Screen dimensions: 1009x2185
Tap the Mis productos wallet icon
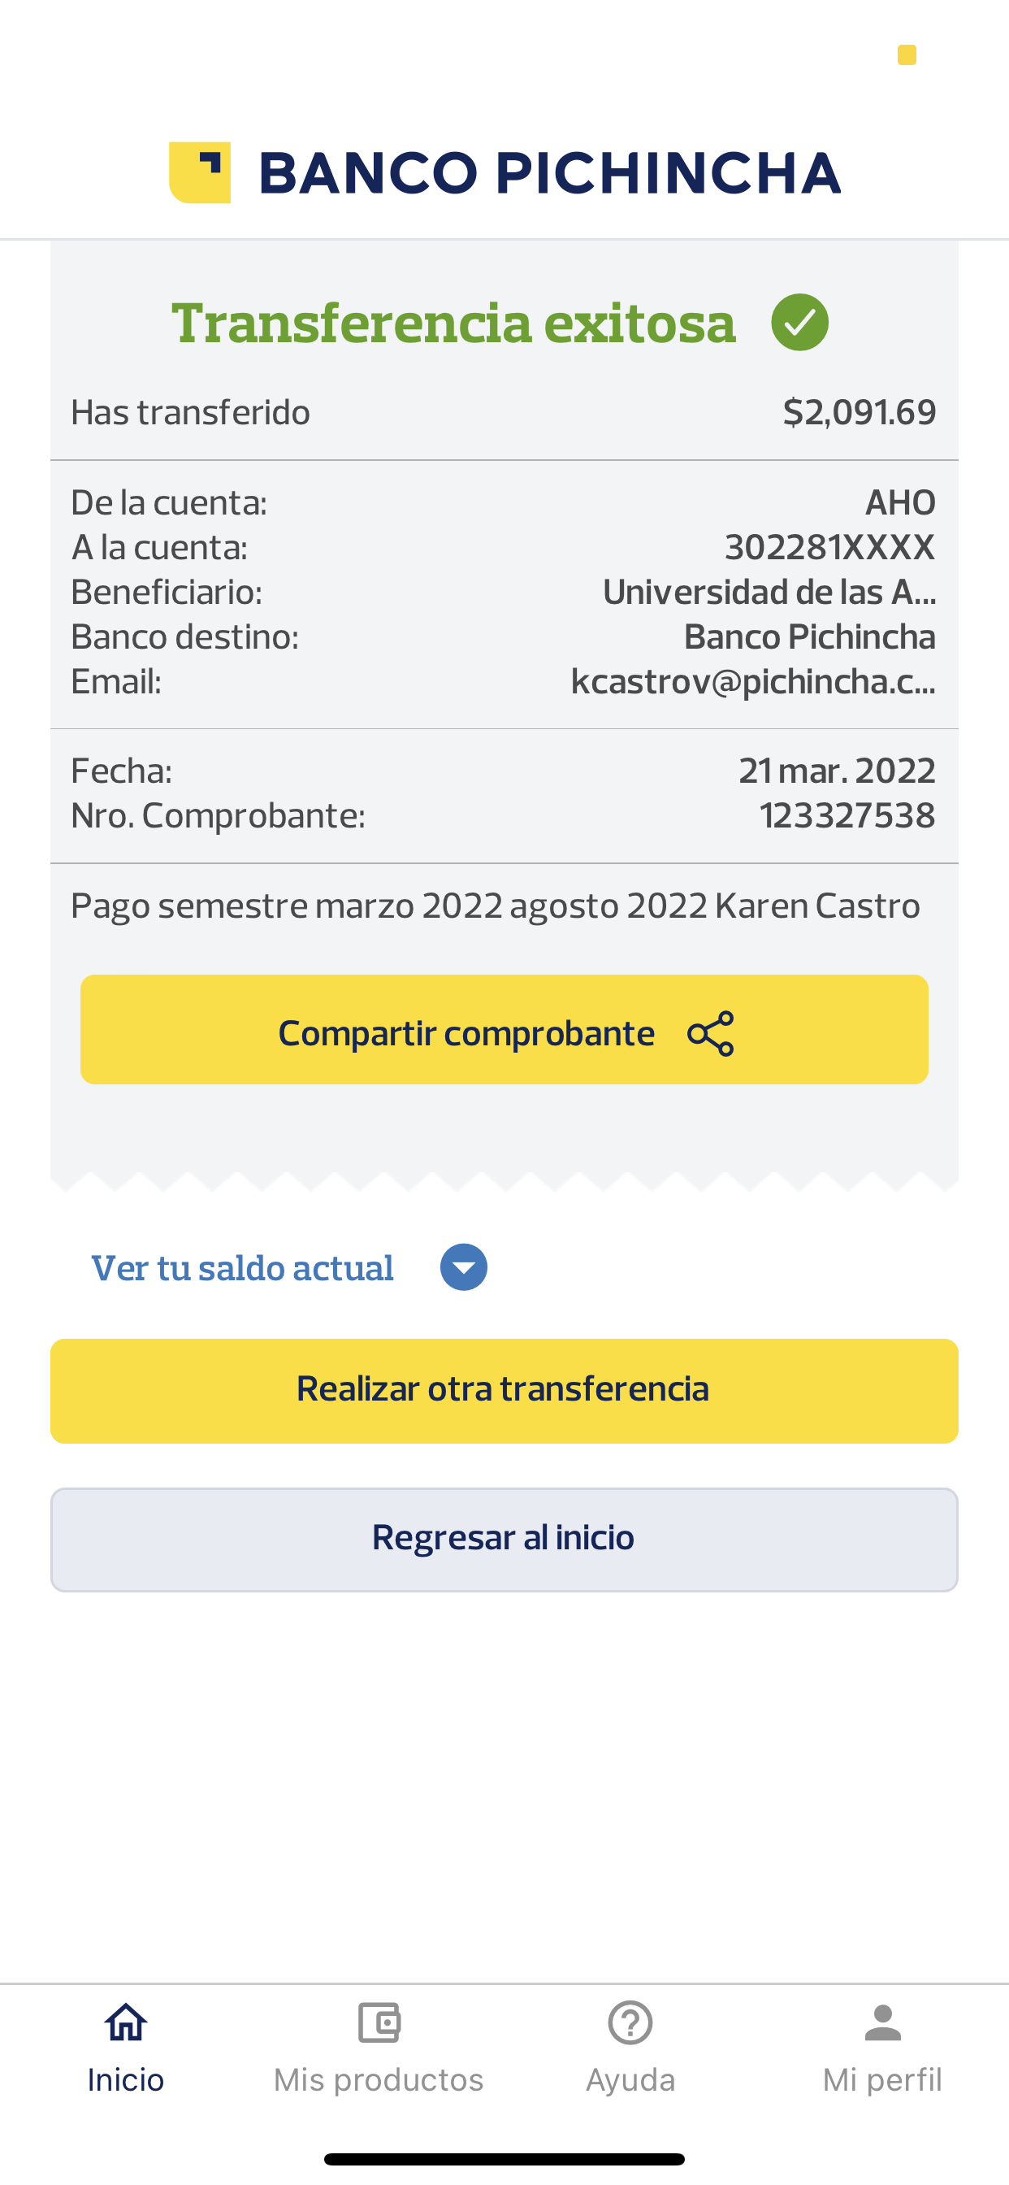coord(378,2022)
